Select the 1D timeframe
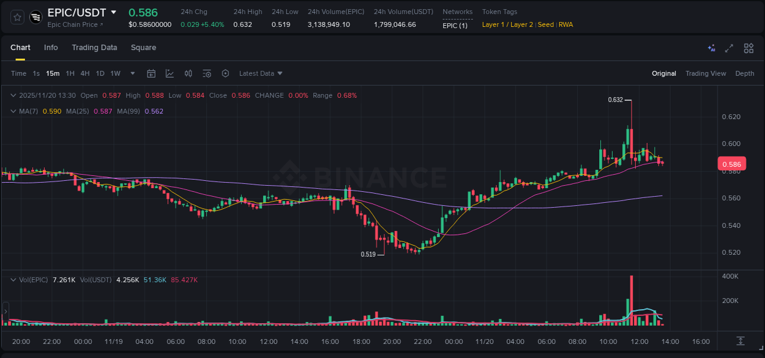765x358 pixels. [100, 73]
